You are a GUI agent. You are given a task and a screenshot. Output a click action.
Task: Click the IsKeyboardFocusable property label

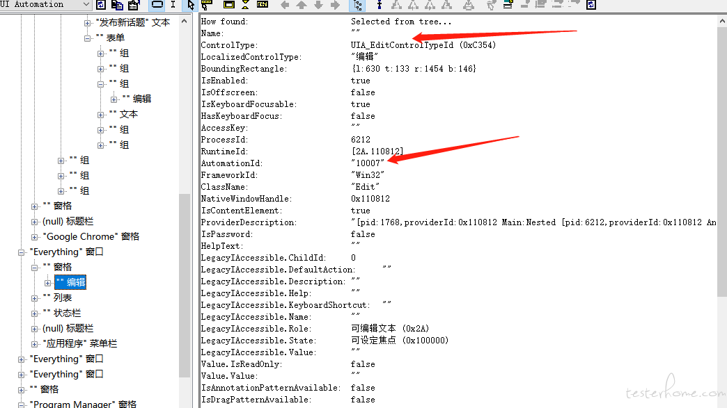click(x=248, y=104)
